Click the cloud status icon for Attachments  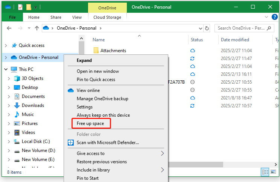(x=193, y=51)
